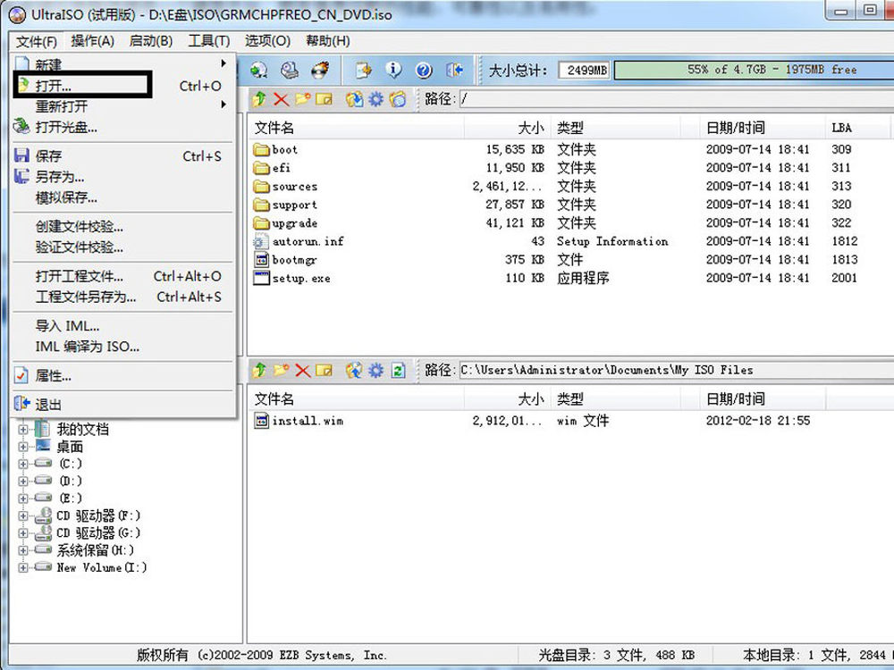Click the green up-arrow icon in the local pane toolbar
894x670 pixels.
click(259, 370)
